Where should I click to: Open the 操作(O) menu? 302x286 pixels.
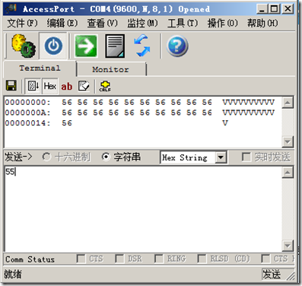pyautogui.click(x=222, y=24)
